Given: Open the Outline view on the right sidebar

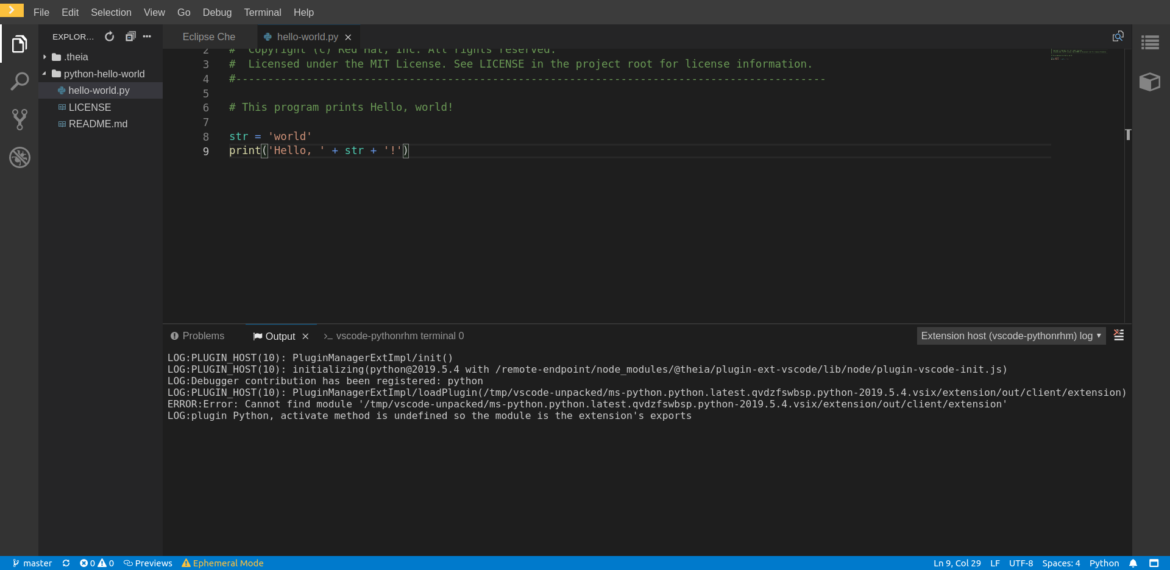Looking at the screenshot, I should (x=1150, y=43).
